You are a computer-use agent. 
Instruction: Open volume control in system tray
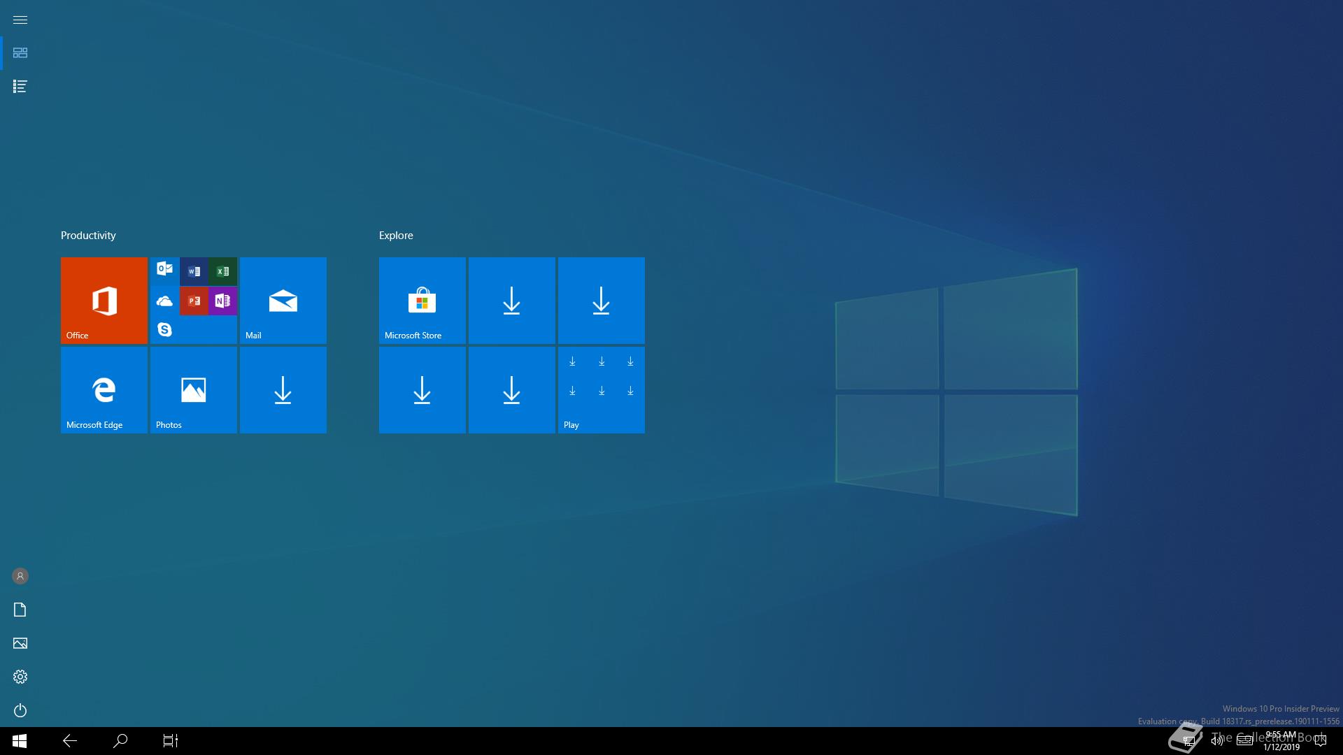pyautogui.click(x=1216, y=741)
